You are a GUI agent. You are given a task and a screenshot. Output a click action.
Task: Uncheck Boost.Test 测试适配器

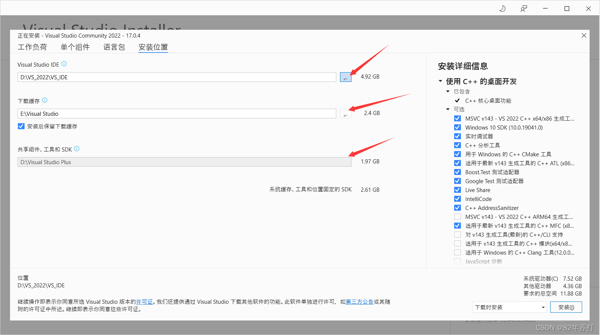click(458, 172)
